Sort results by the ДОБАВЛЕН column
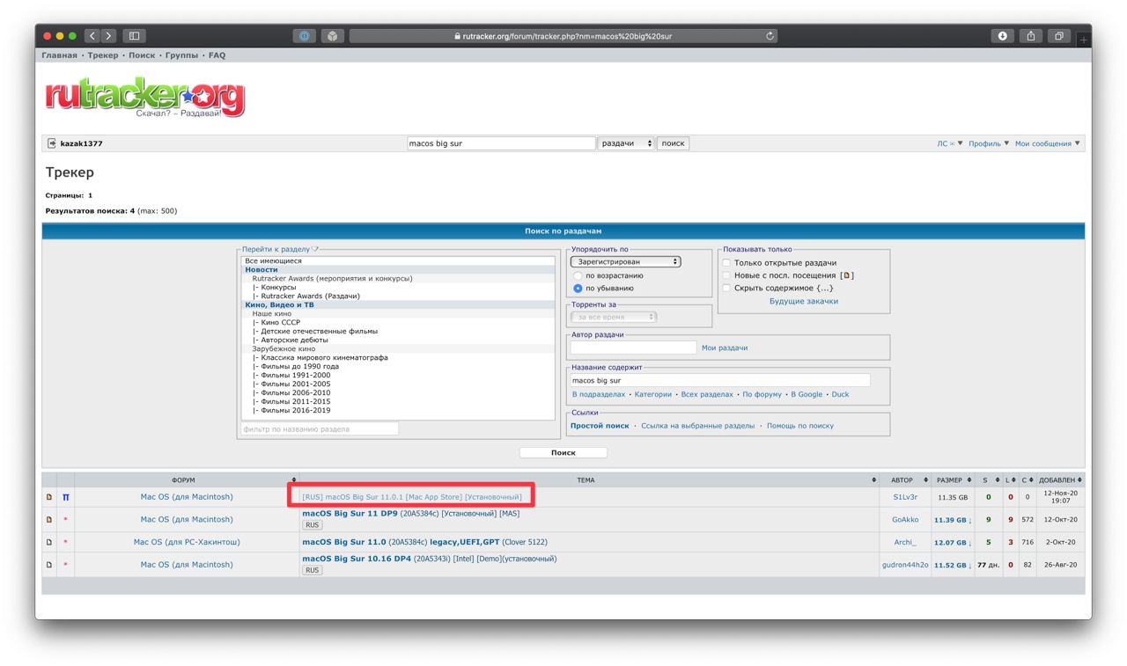 [x=1060, y=480]
